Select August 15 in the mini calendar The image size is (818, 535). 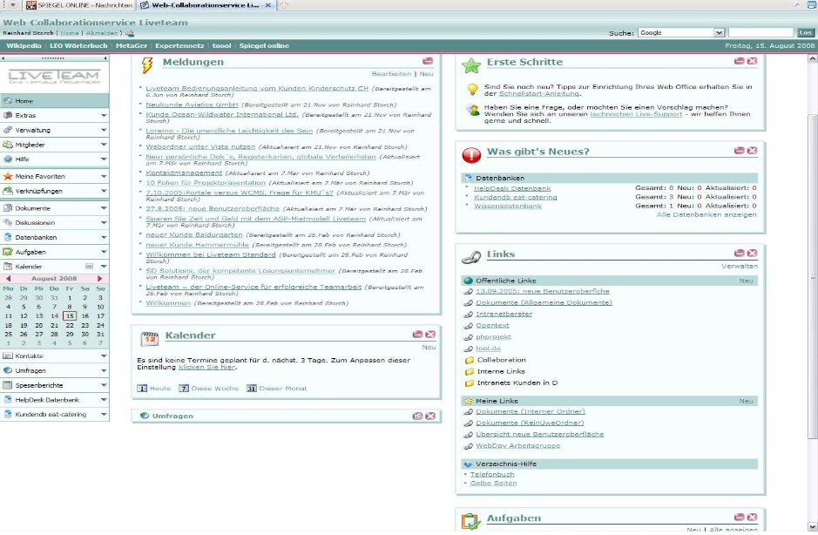(x=70, y=315)
